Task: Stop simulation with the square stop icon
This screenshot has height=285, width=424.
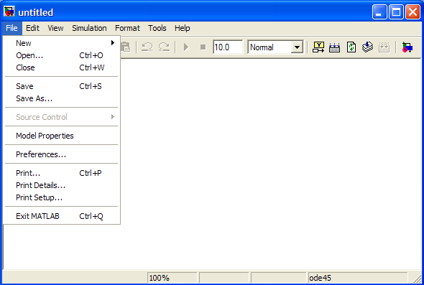Action: tap(203, 47)
